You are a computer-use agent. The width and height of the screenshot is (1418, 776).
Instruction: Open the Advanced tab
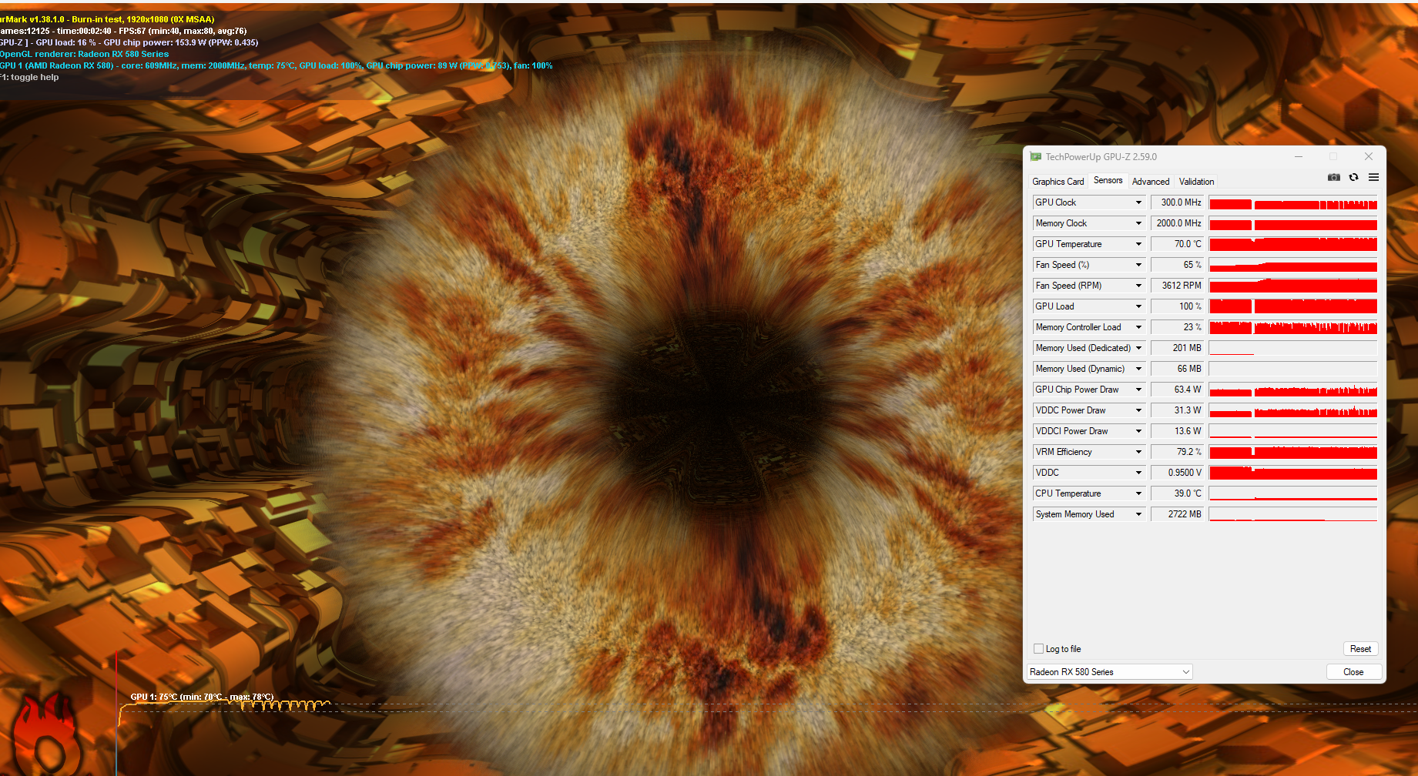(x=1151, y=182)
